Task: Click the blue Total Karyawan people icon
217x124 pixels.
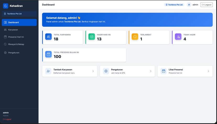Action: pos(48,37)
